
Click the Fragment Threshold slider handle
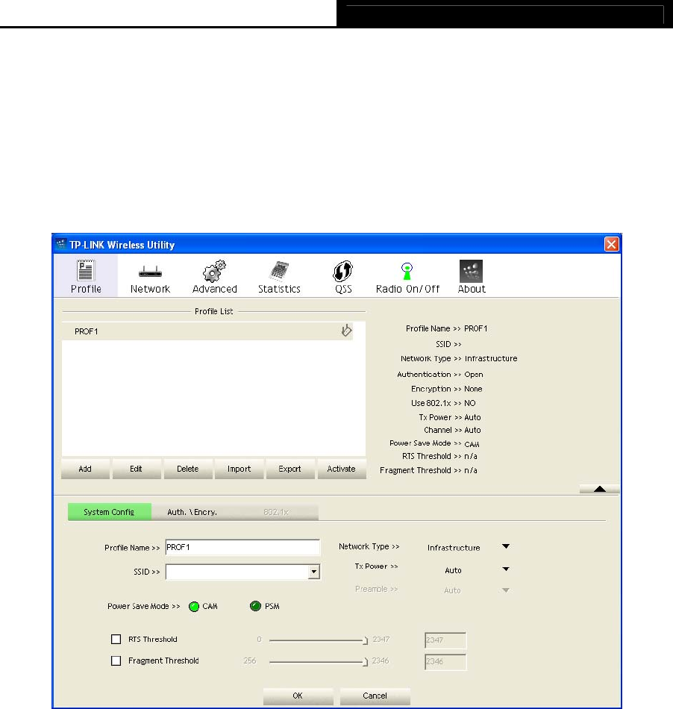[x=366, y=662]
